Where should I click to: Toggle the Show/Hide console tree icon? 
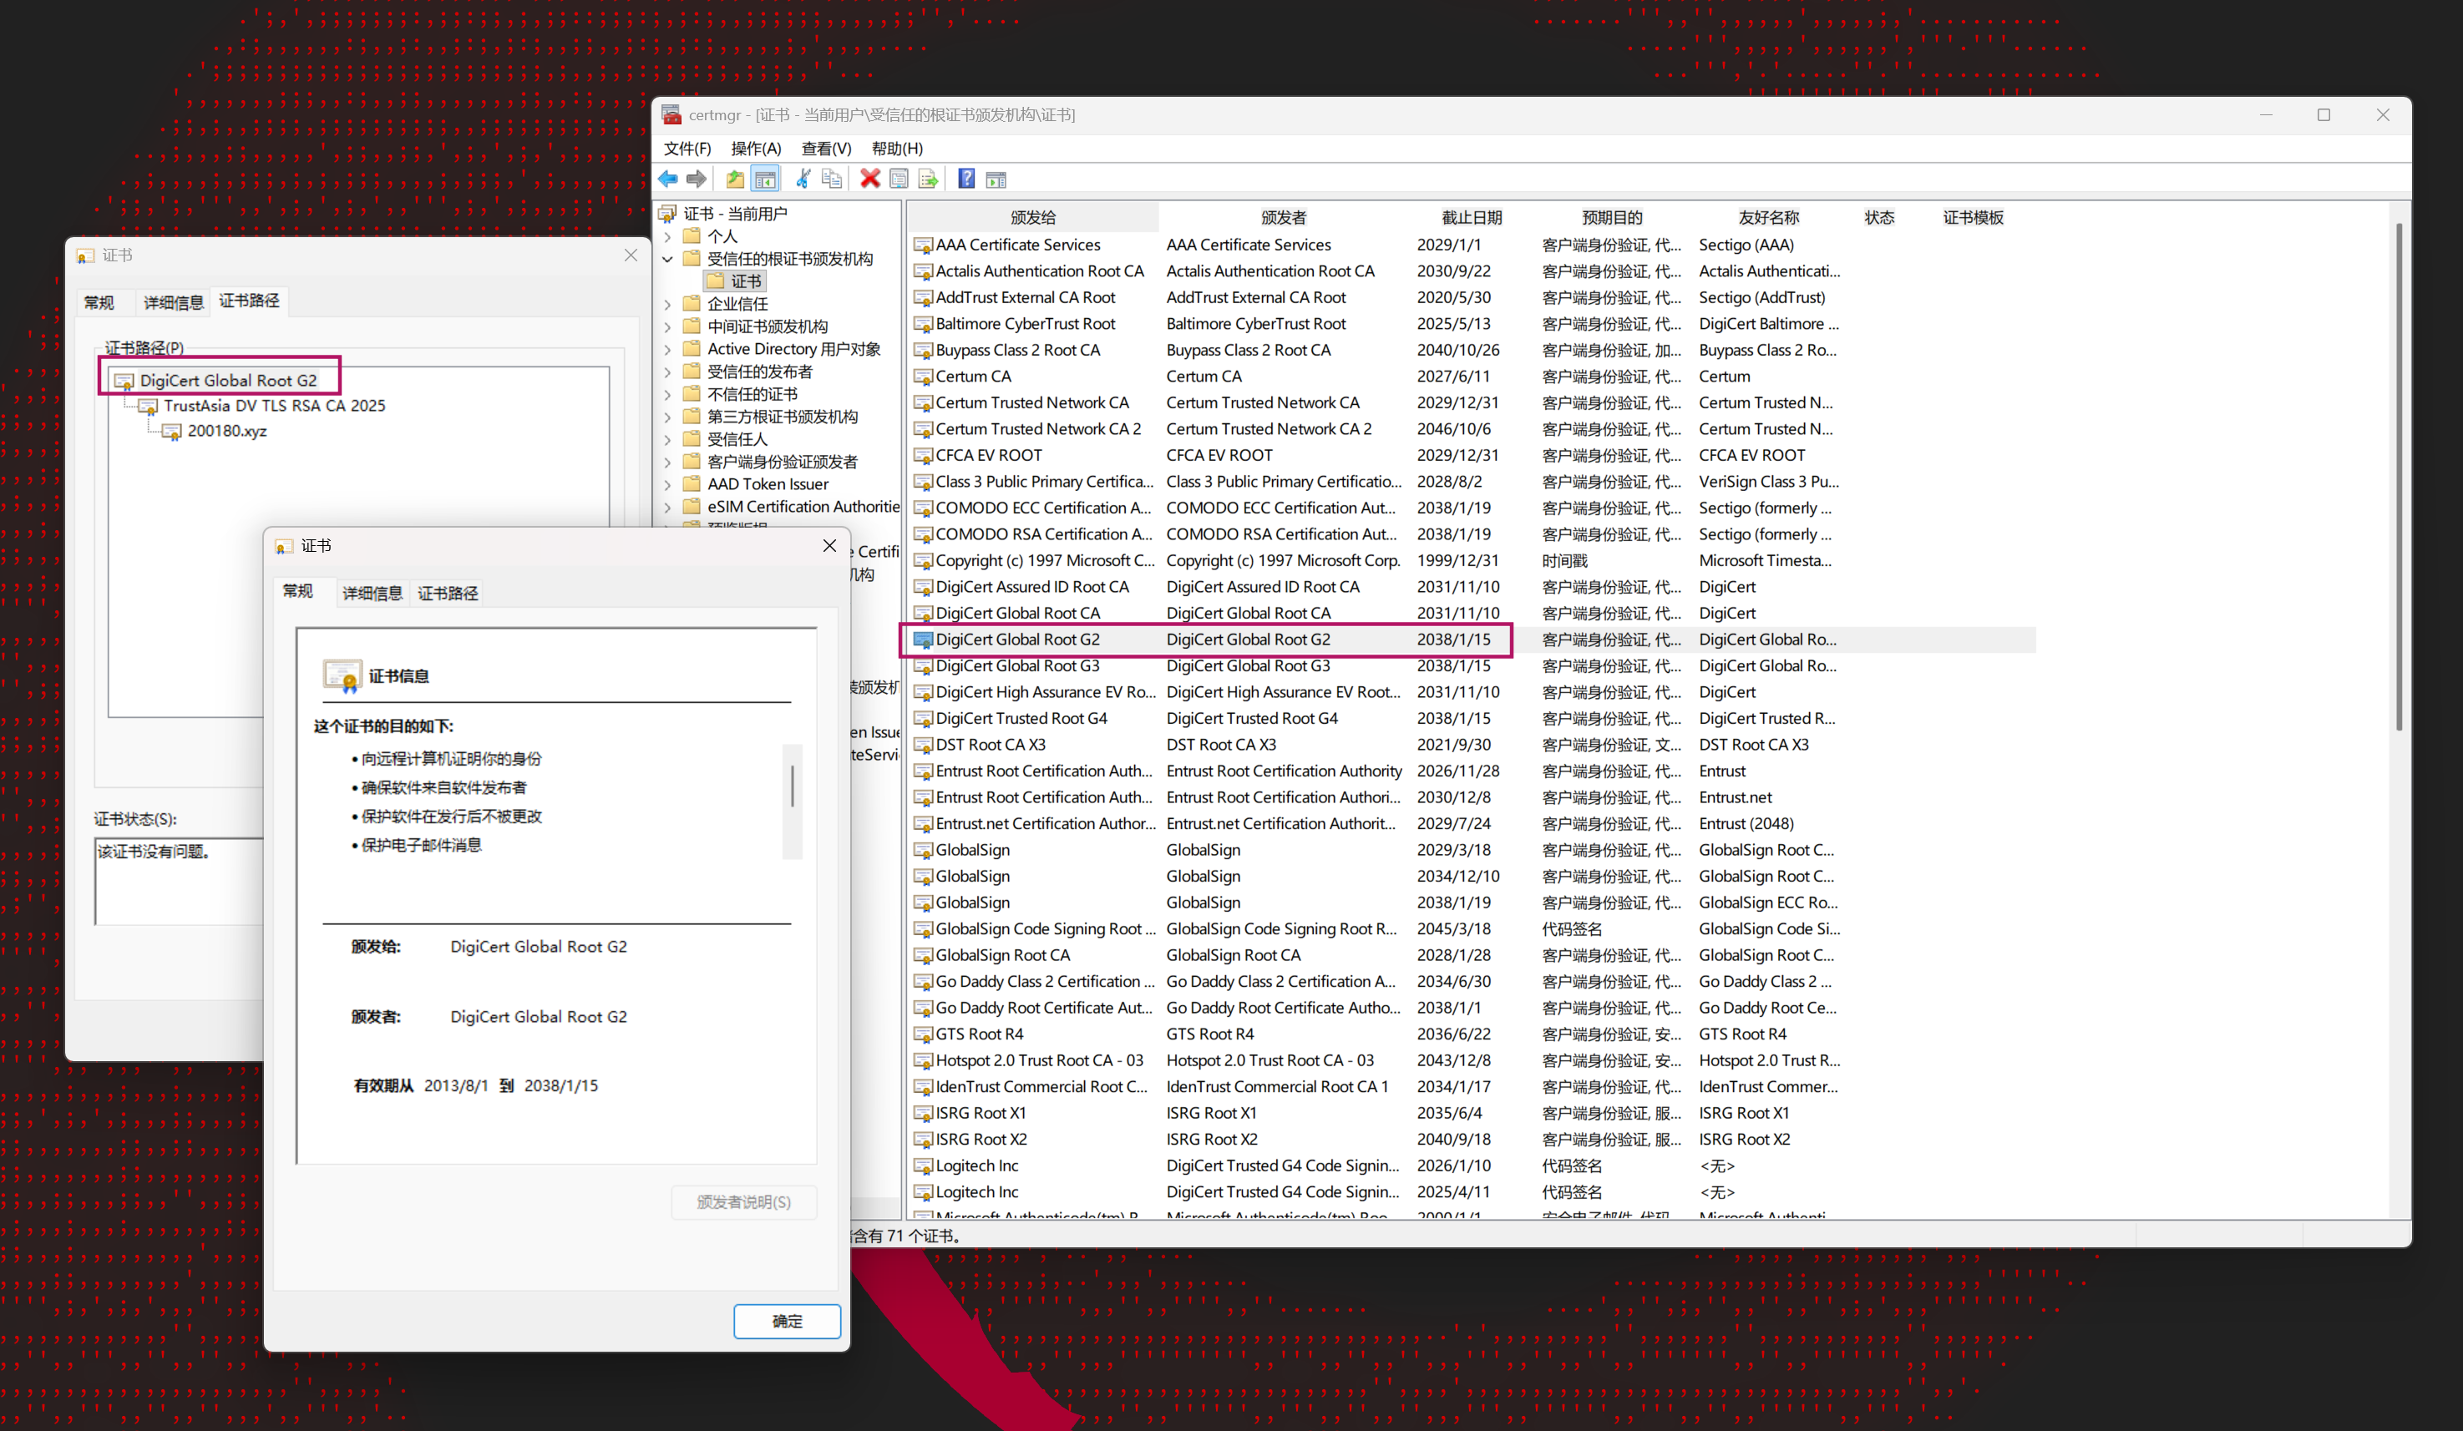(765, 179)
